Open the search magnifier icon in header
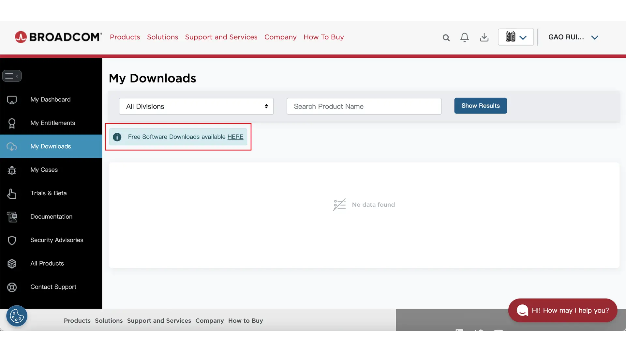 click(x=446, y=38)
